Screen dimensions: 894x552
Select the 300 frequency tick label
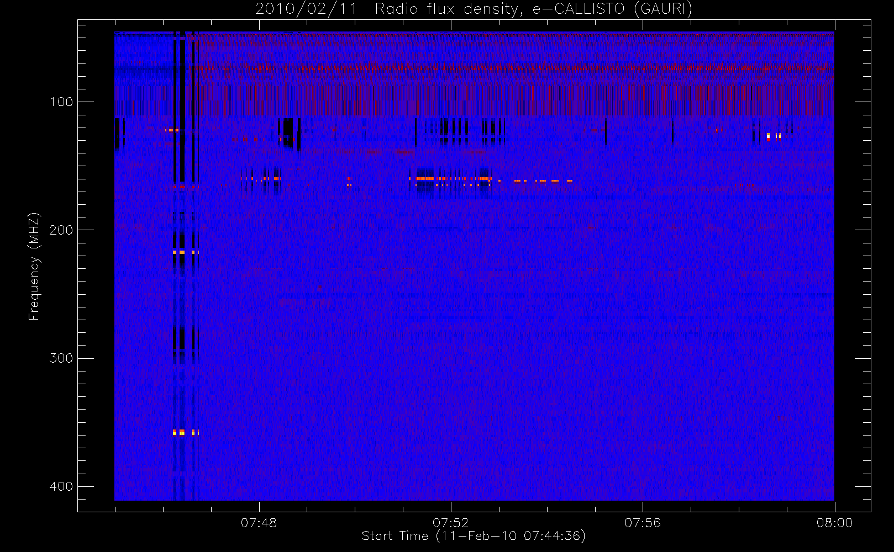click(x=61, y=358)
